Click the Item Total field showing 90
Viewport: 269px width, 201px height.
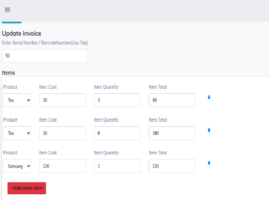[x=172, y=100]
